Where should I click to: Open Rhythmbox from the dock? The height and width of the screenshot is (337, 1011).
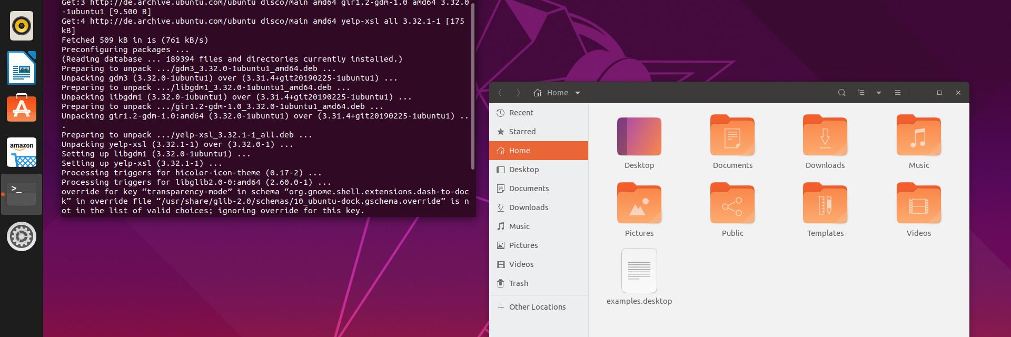click(x=22, y=26)
